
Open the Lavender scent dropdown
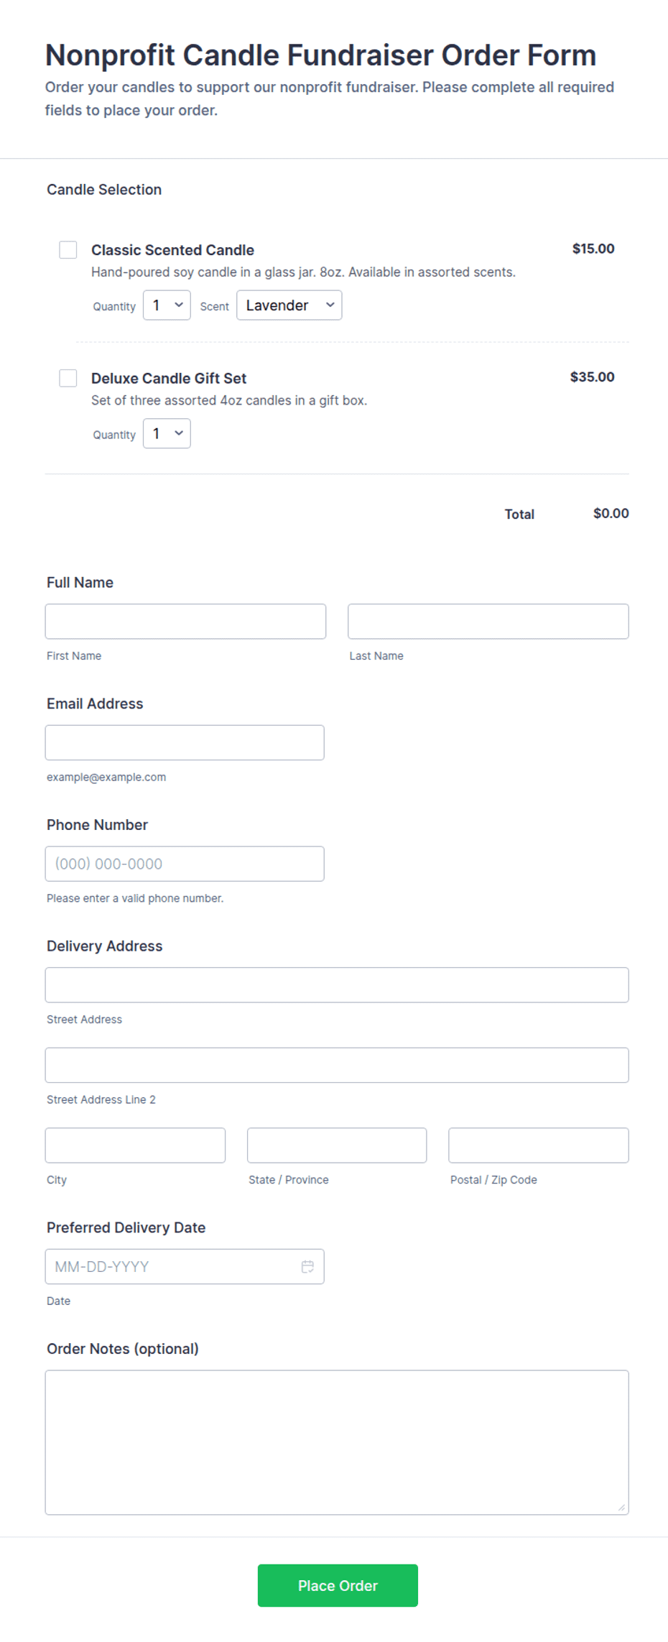pyautogui.click(x=289, y=305)
